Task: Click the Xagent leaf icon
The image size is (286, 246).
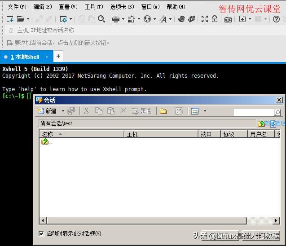Action: 191,19
